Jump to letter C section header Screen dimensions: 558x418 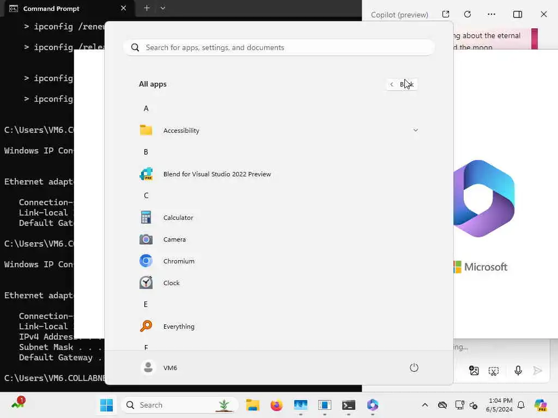pyautogui.click(x=146, y=195)
